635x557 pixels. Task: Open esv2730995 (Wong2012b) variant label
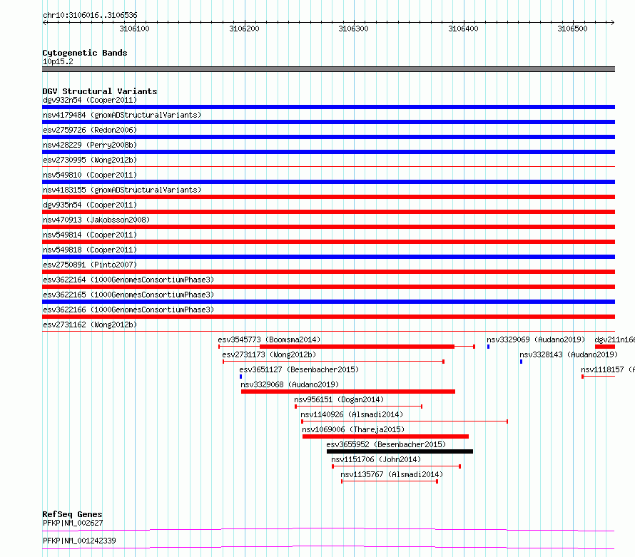point(90,160)
